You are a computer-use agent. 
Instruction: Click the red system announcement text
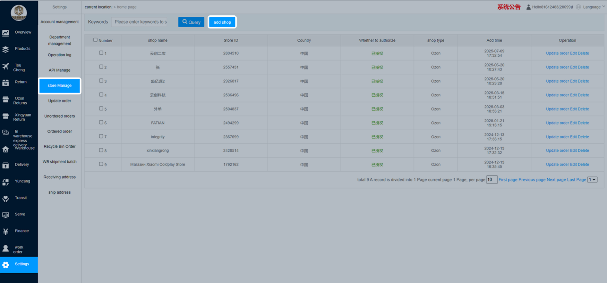[x=509, y=7]
